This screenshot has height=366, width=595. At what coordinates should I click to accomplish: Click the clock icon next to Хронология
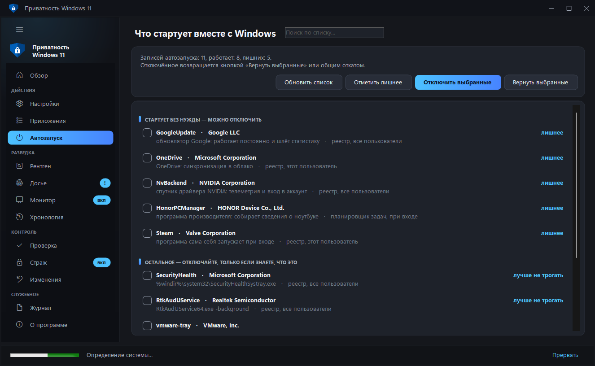19,217
